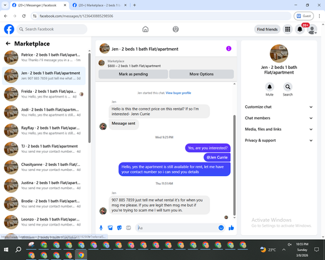Open the profile circle icon in top navigation
Viewport: 325px width, 260px height.
click(175, 29)
